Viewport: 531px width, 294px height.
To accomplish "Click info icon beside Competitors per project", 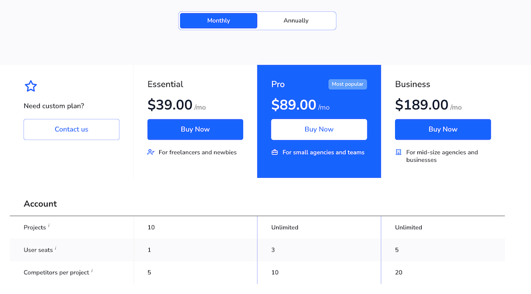I will click(x=92, y=271).
